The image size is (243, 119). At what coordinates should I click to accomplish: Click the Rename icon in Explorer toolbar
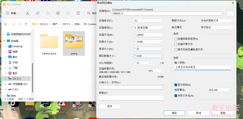click(58, 13)
